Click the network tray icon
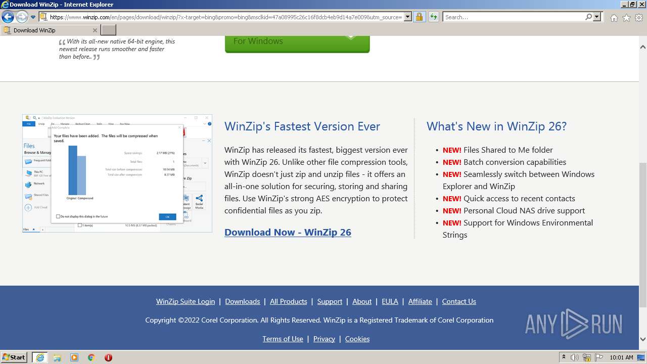Viewport: 647px width, 364px height. click(587, 357)
